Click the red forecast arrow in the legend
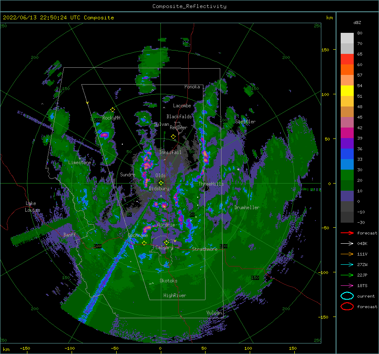 tap(347, 233)
